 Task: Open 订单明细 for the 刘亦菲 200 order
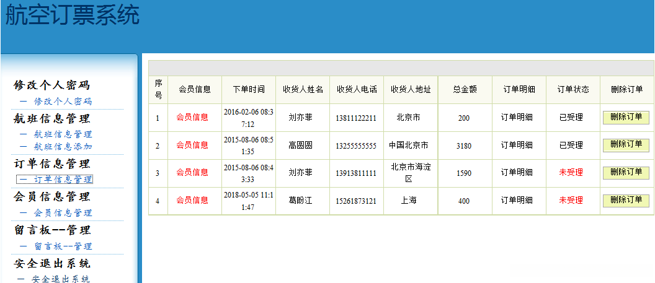click(517, 118)
